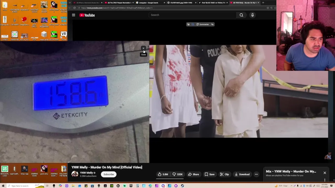Viewport: 335px width, 188px height.
Task: Reload the page in browser
Action: [x=74, y=8]
